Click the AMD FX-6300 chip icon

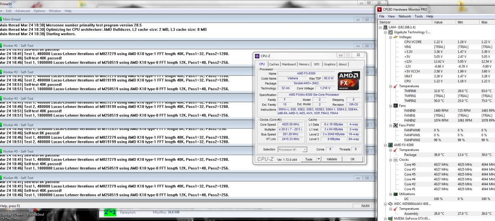(x=391, y=145)
